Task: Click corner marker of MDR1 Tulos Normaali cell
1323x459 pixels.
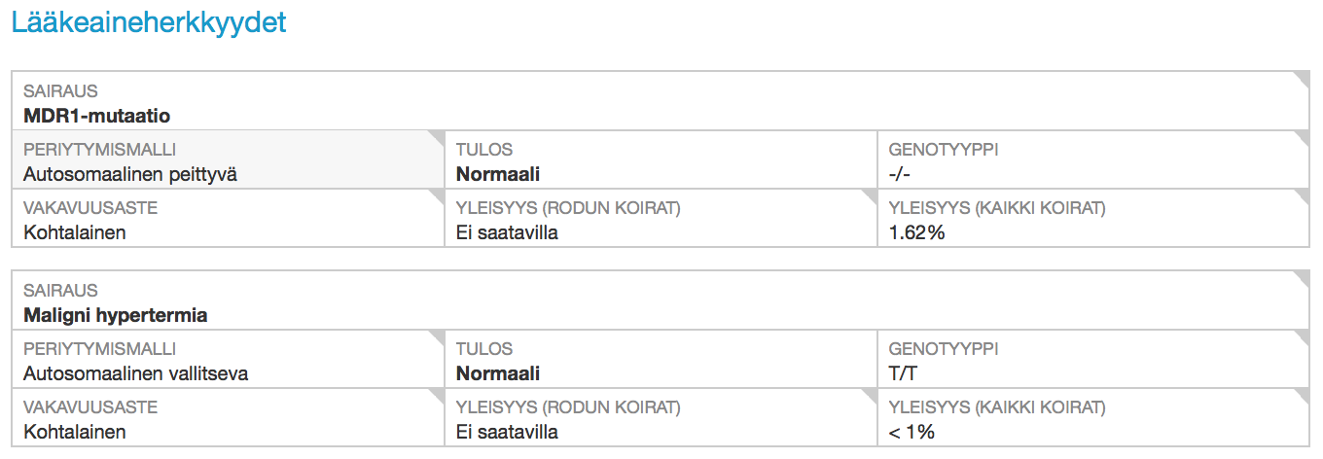Action: point(870,138)
